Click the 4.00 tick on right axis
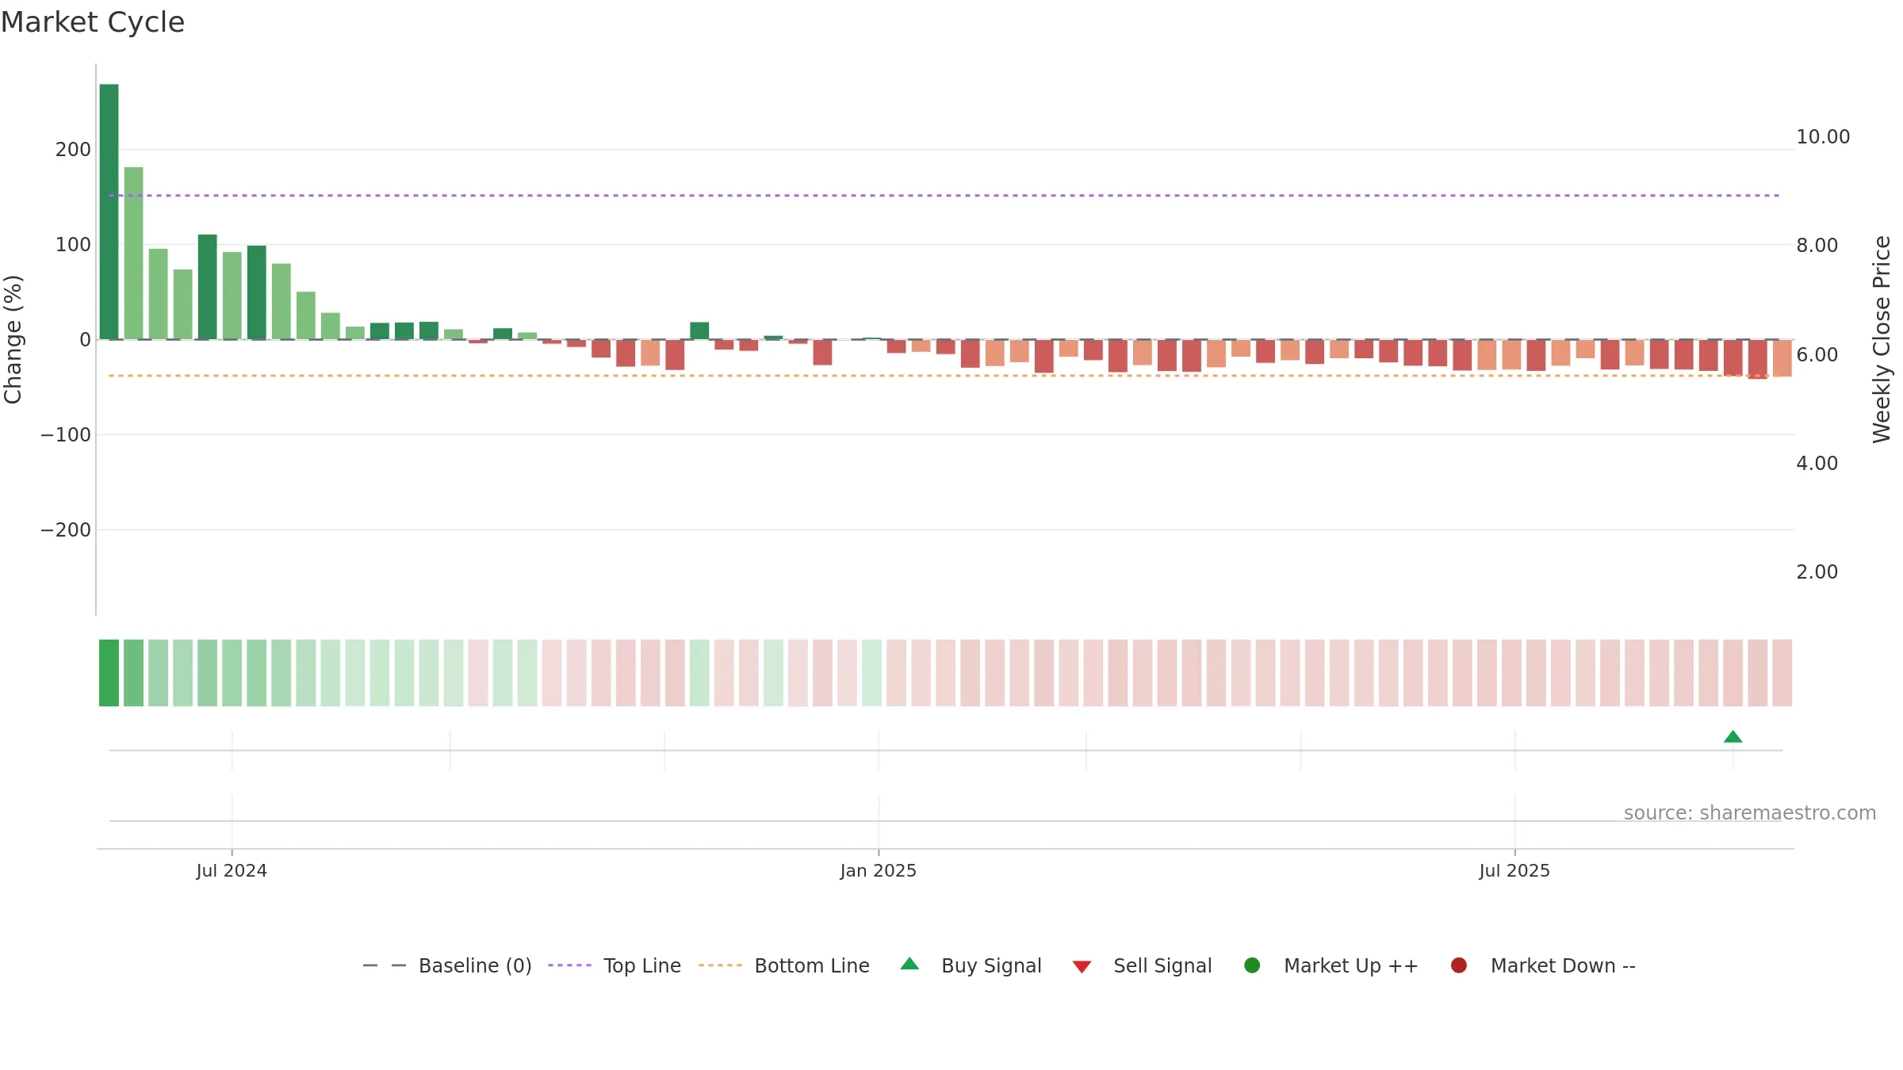This screenshot has height=1070, width=1903. (1817, 464)
